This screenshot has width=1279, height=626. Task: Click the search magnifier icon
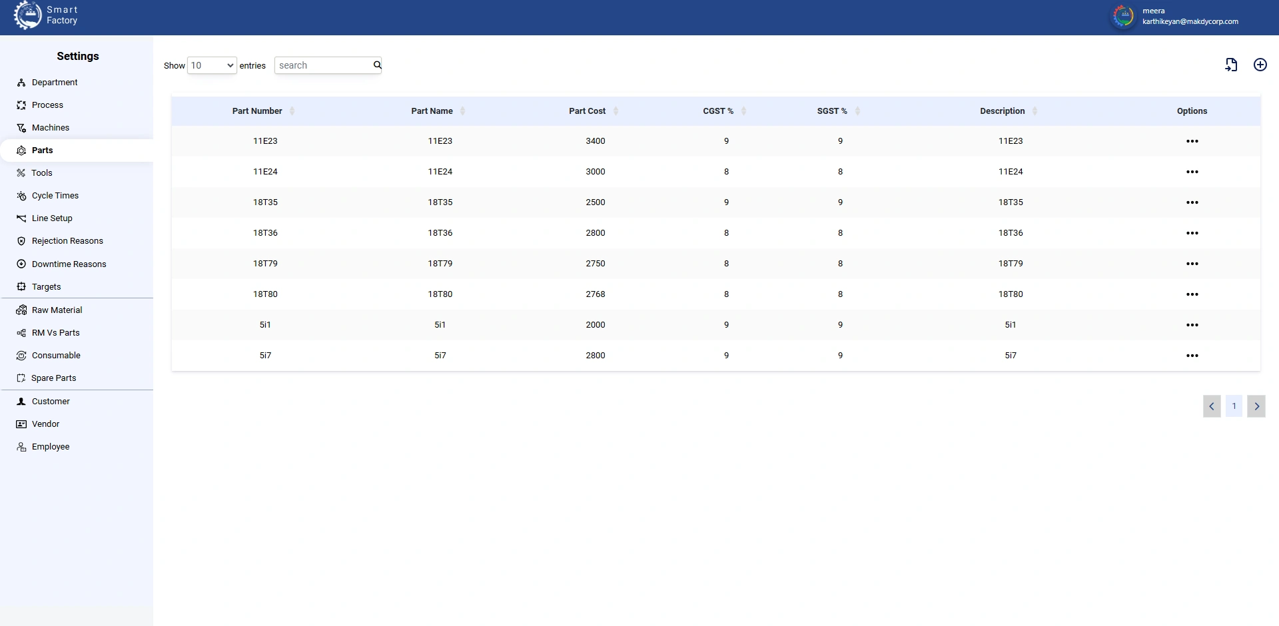[377, 65]
